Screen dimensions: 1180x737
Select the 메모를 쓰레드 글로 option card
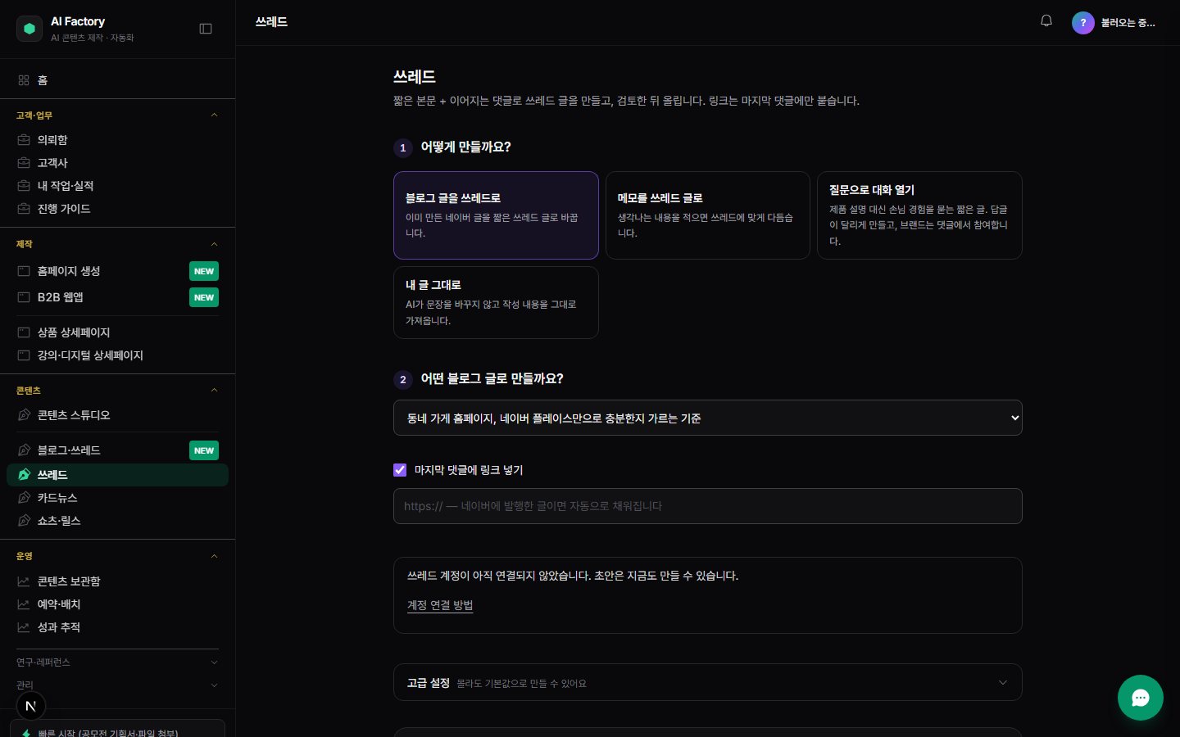[x=707, y=215]
